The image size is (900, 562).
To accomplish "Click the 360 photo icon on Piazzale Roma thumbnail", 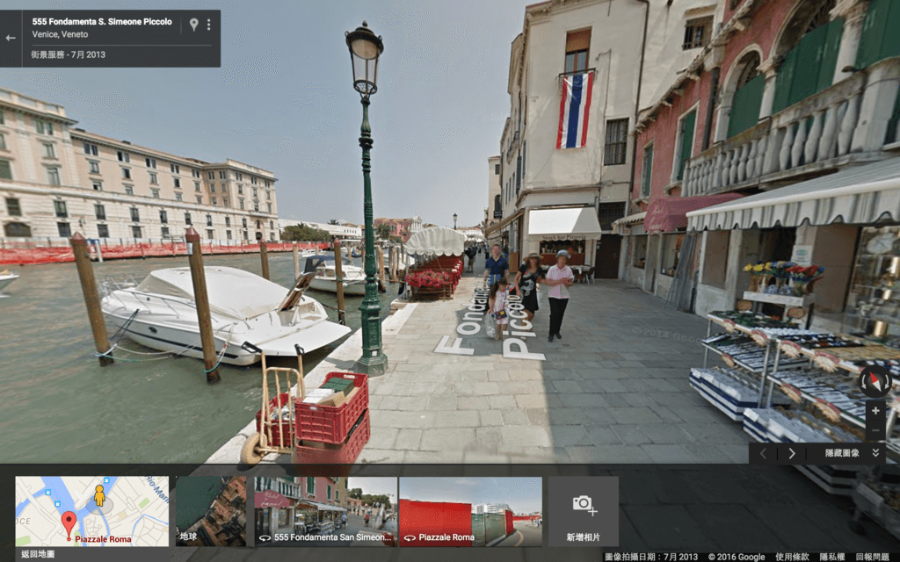I will 410,538.
